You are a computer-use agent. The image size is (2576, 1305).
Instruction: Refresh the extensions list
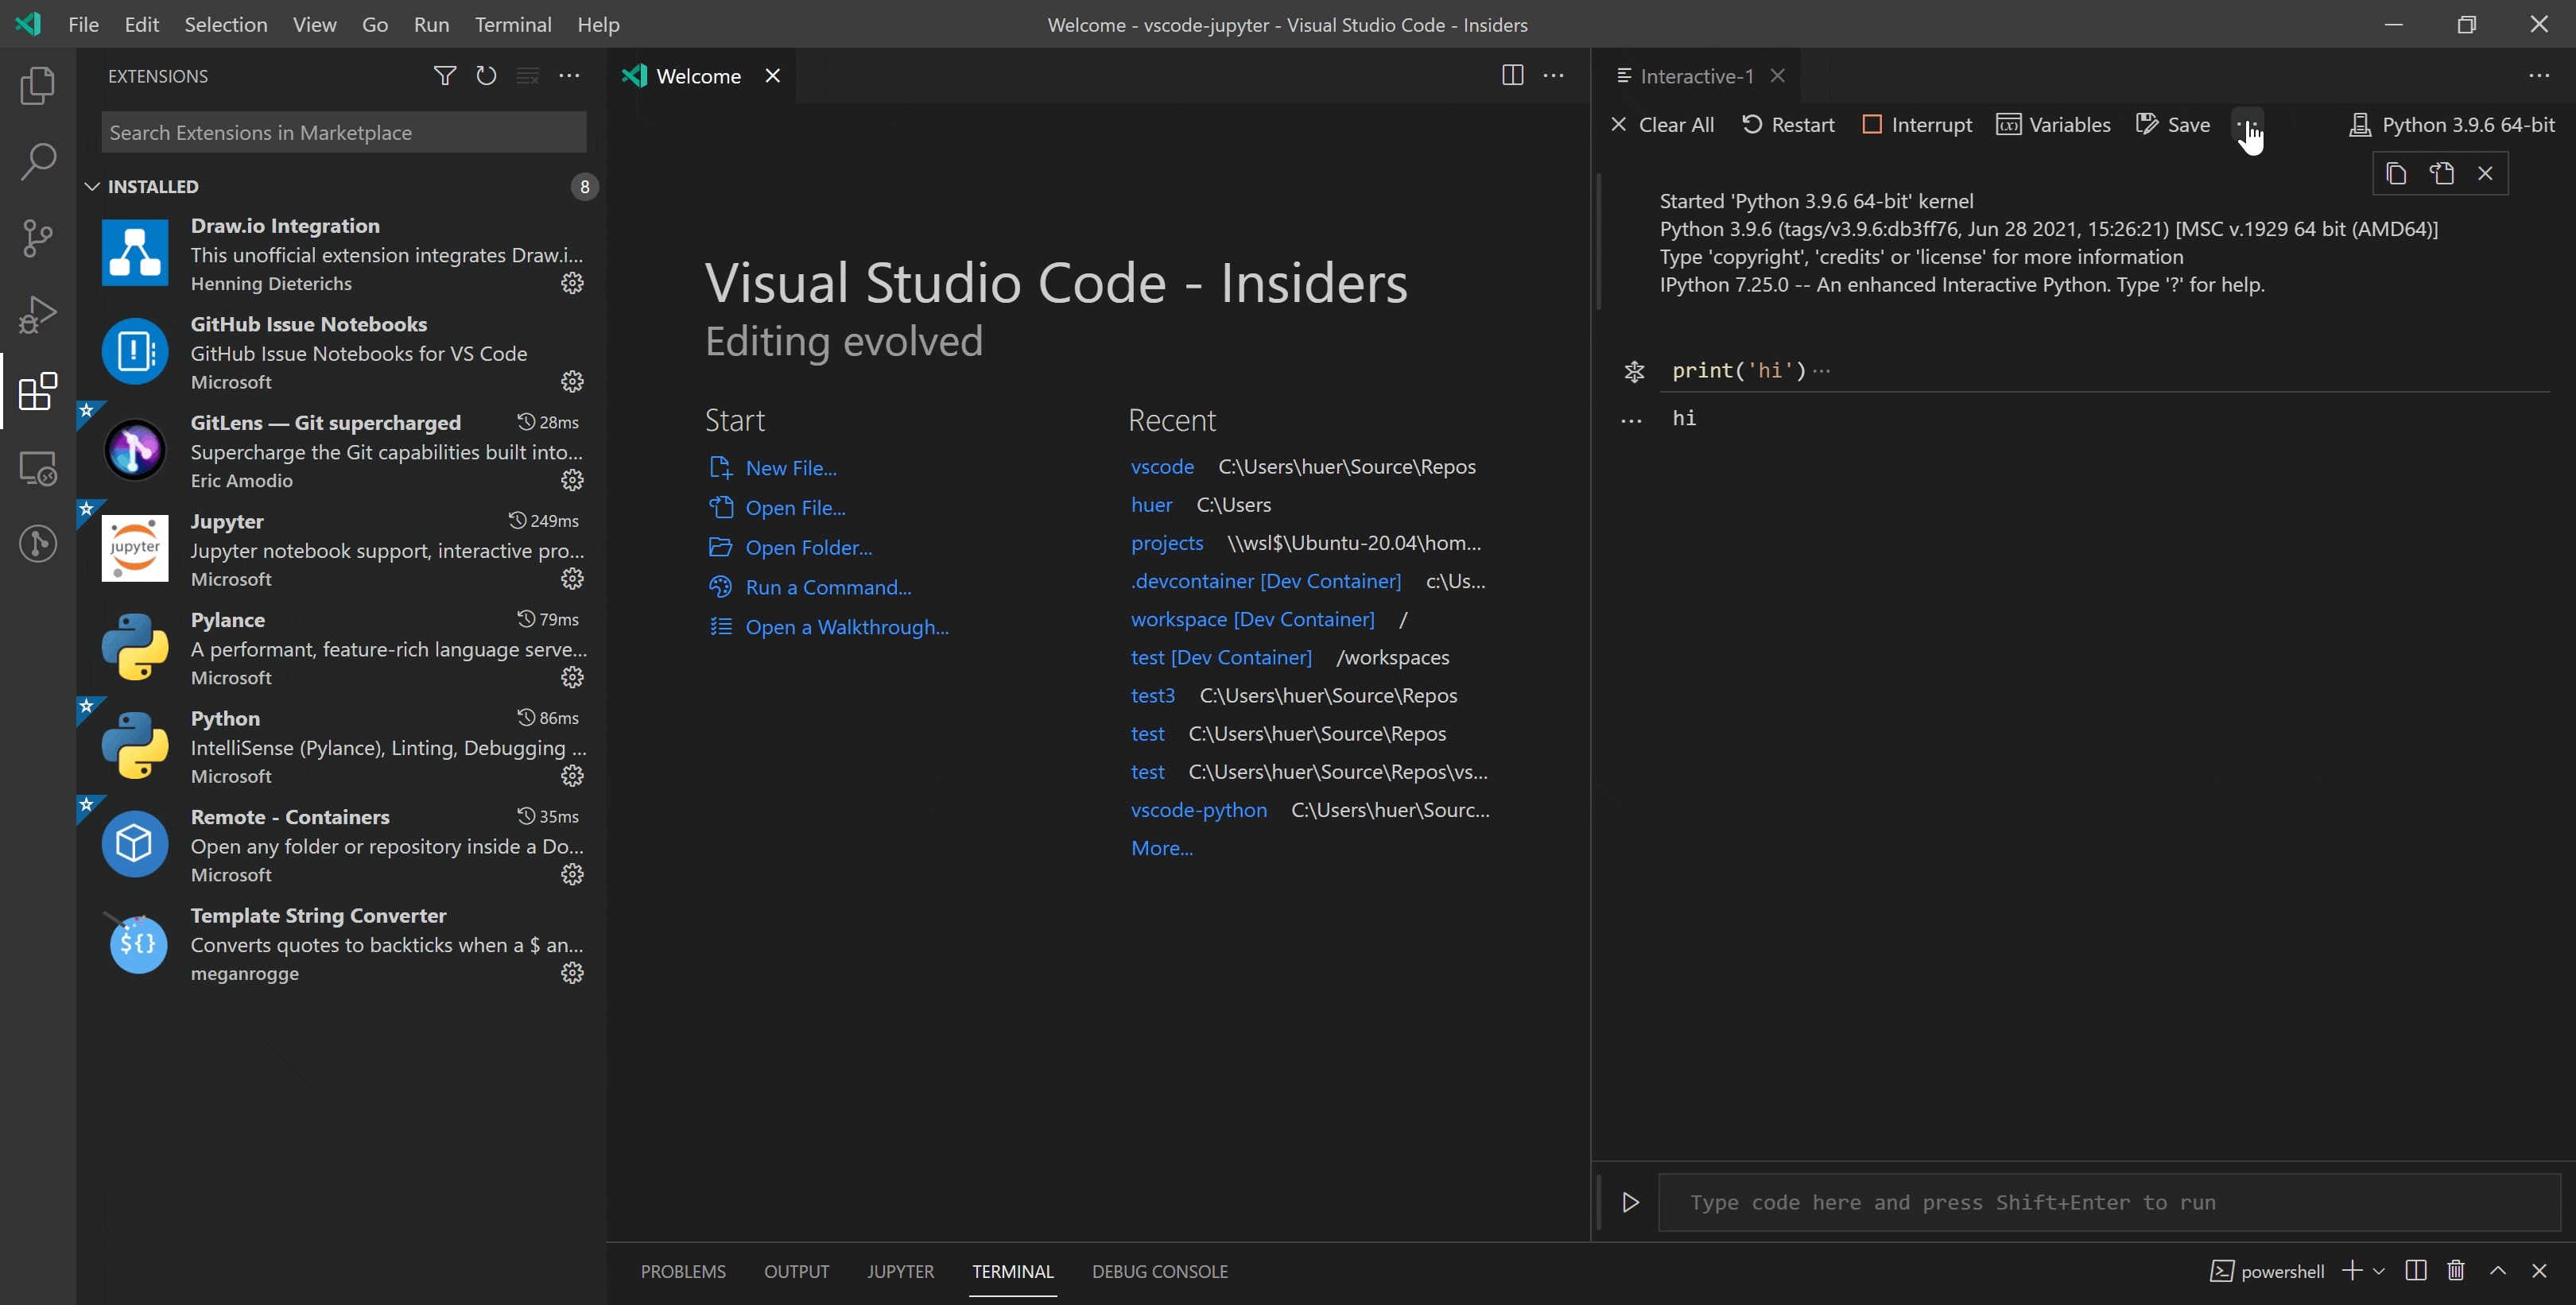[x=486, y=76]
